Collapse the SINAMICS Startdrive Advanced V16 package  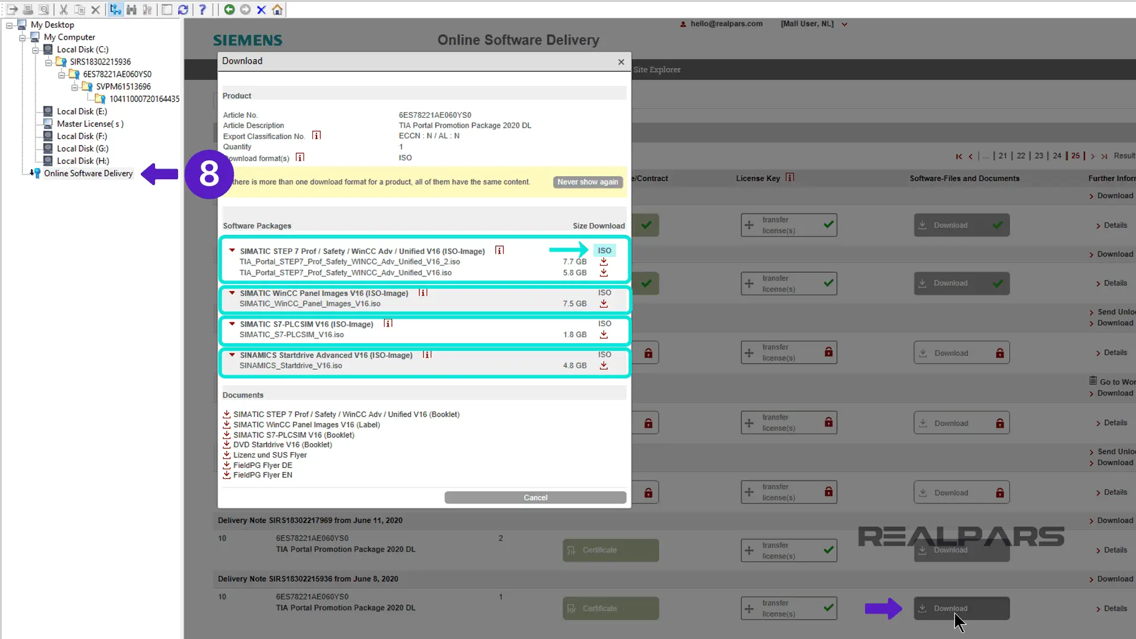point(232,355)
